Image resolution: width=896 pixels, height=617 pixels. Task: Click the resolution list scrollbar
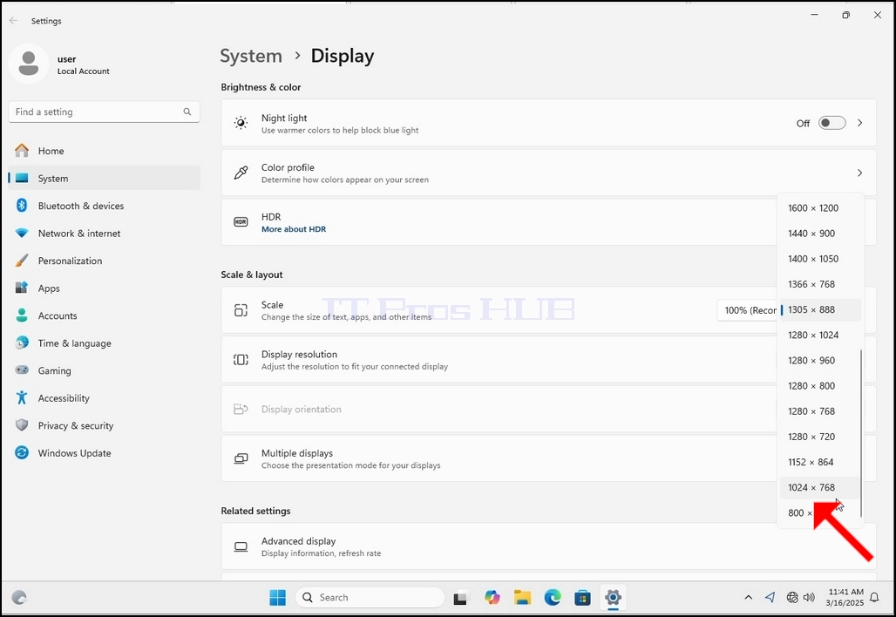(x=860, y=434)
